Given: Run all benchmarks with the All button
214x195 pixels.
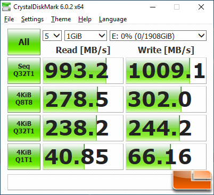Looking at the screenshot, I should click(24, 42).
